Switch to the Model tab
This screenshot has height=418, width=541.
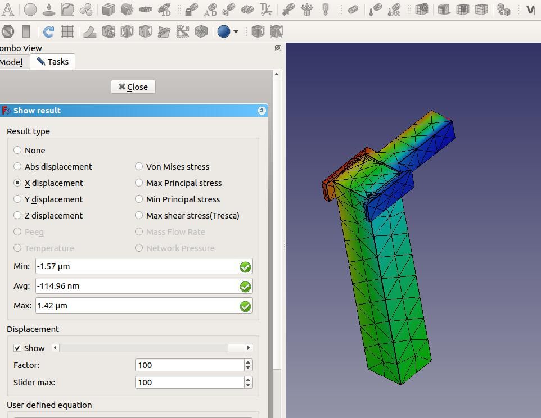click(12, 62)
